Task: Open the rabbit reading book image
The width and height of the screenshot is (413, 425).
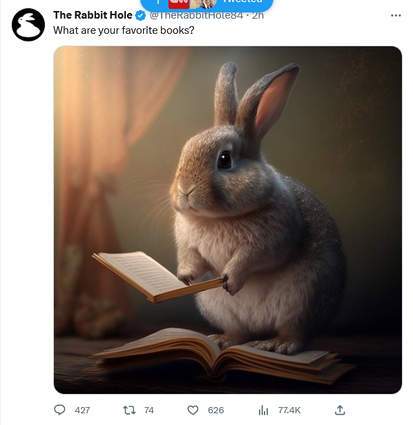Action: [x=228, y=220]
